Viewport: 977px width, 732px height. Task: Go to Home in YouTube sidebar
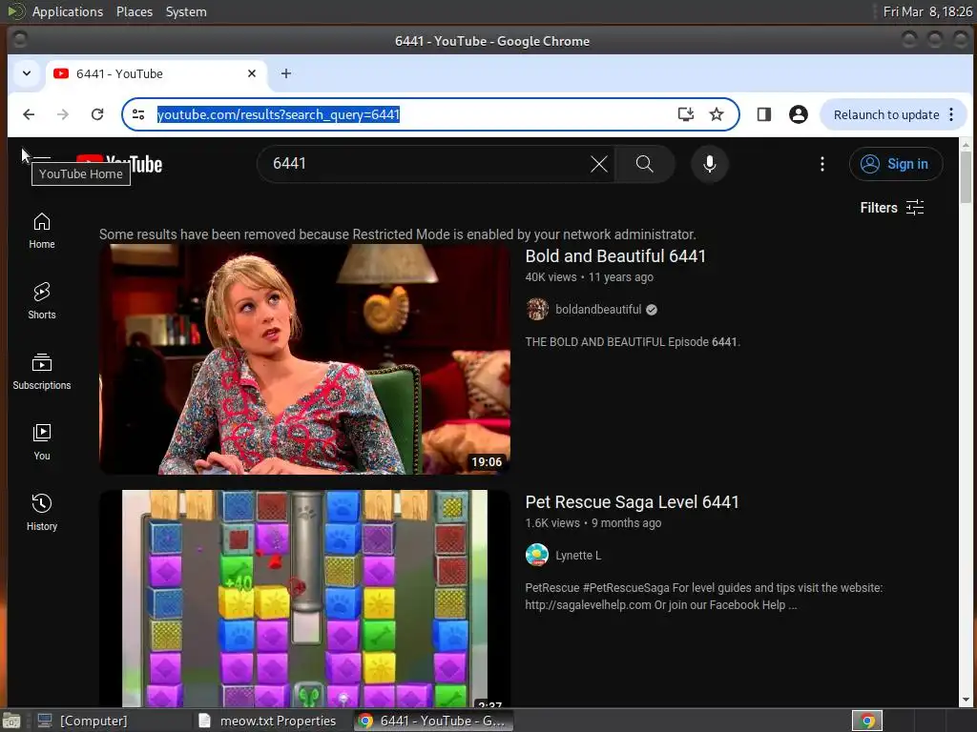pyautogui.click(x=42, y=231)
